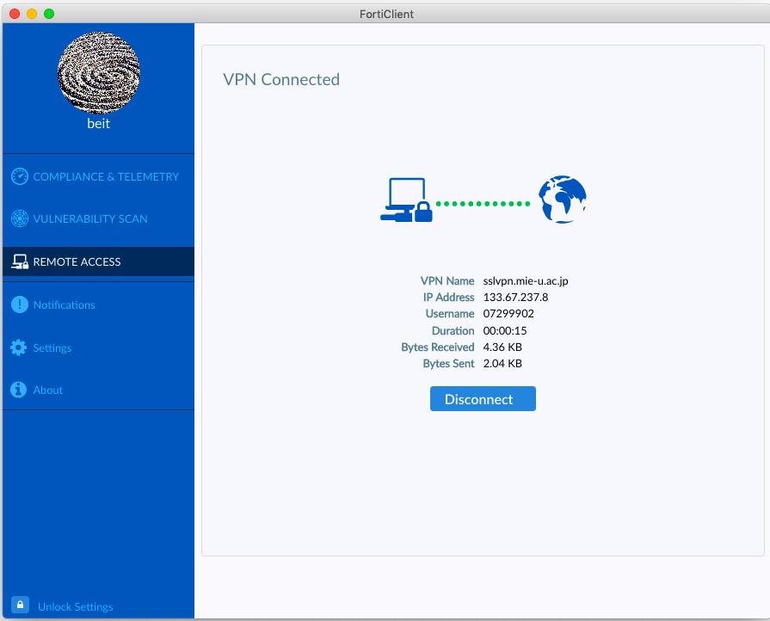Disconnect the VPN session

pyautogui.click(x=483, y=398)
